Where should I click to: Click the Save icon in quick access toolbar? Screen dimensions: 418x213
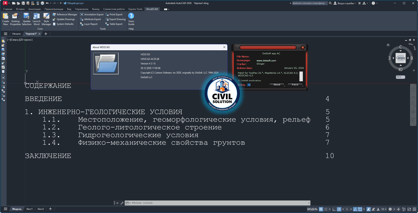[x=23, y=3]
